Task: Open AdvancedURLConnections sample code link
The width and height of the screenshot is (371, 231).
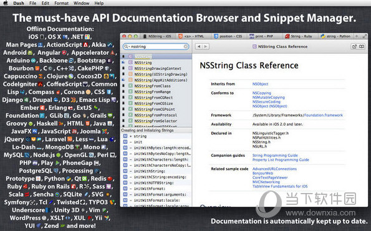Action: 274,169
